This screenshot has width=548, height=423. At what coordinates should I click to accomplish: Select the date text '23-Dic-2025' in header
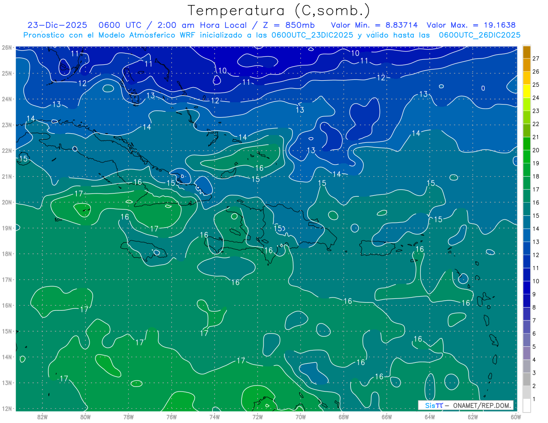[57, 25]
